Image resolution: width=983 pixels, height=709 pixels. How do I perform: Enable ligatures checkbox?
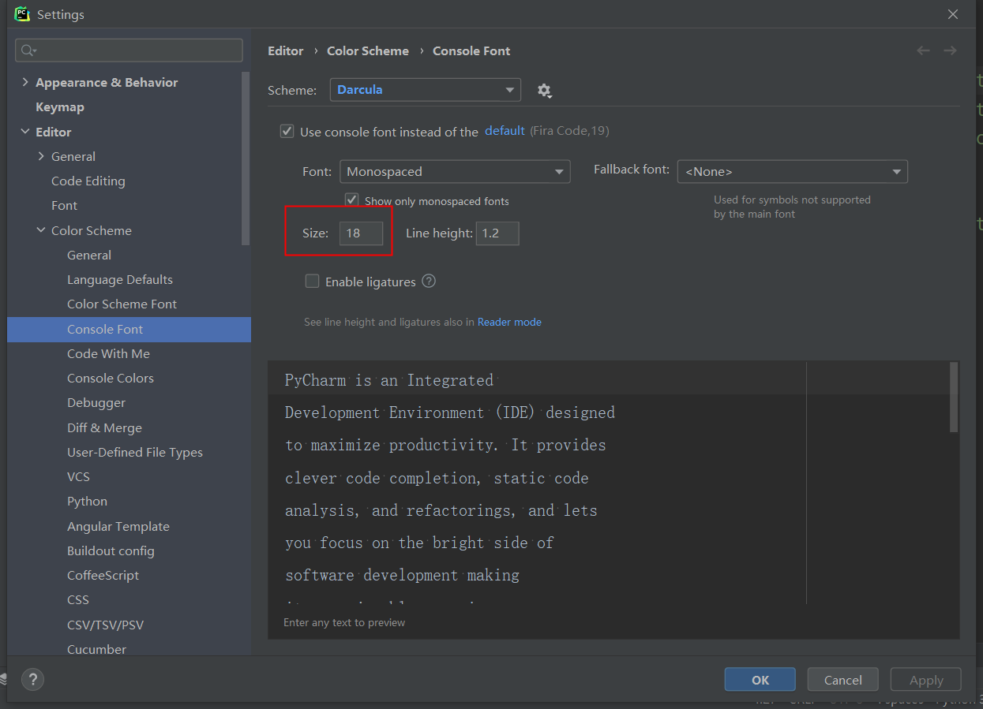(312, 281)
